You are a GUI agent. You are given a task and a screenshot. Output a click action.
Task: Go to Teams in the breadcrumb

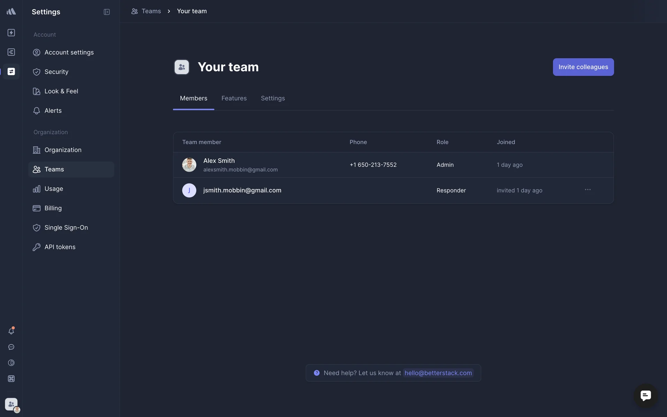tap(151, 11)
